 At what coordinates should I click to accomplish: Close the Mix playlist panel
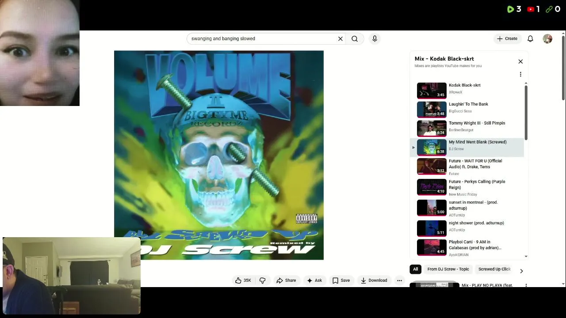(520, 61)
